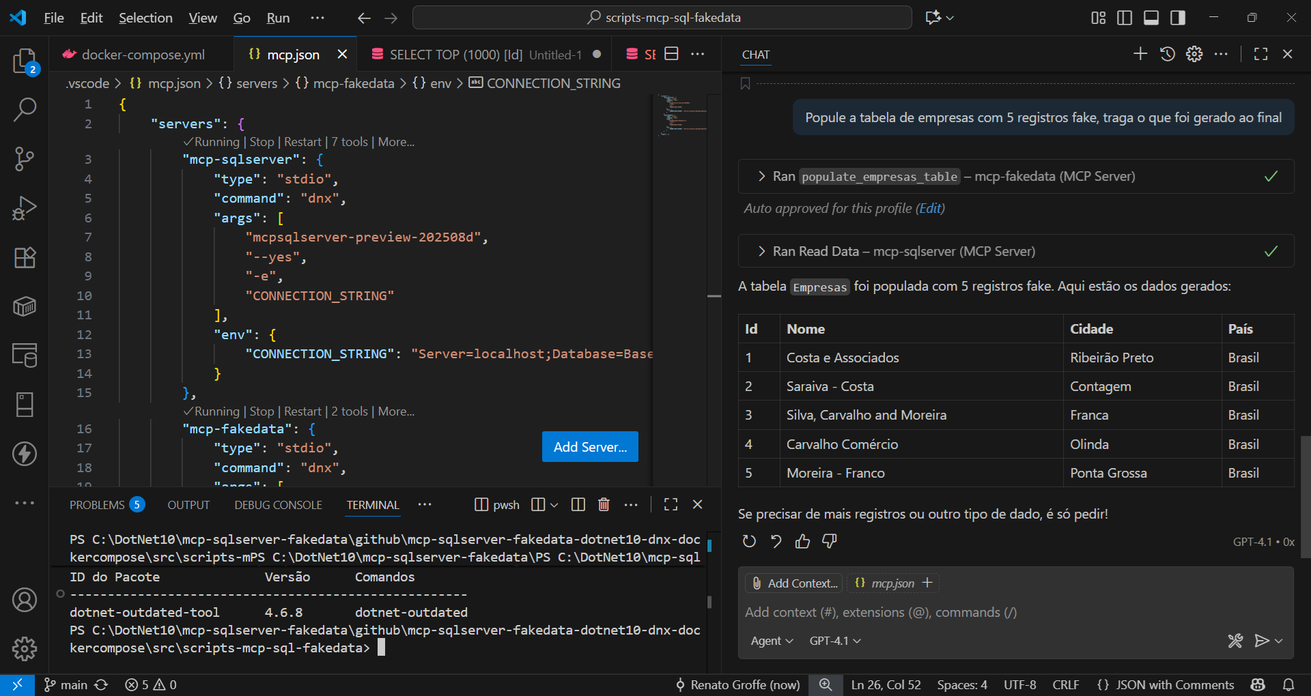The height and width of the screenshot is (696, 1311).
Task: Open the Search view in activity bar
Action: tap(25, 109)
